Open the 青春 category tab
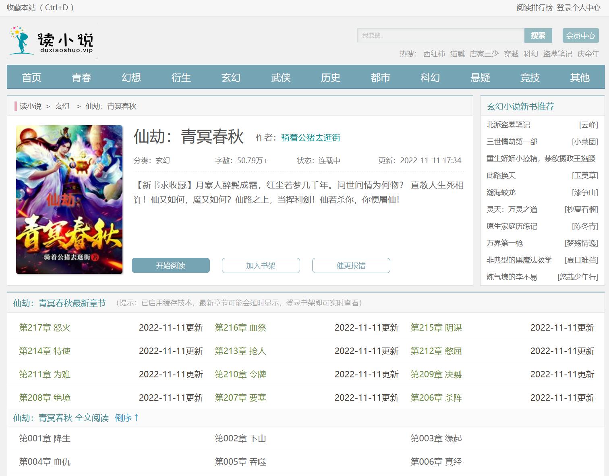Viewport: 609px width, 476px height. pos(82,77)
